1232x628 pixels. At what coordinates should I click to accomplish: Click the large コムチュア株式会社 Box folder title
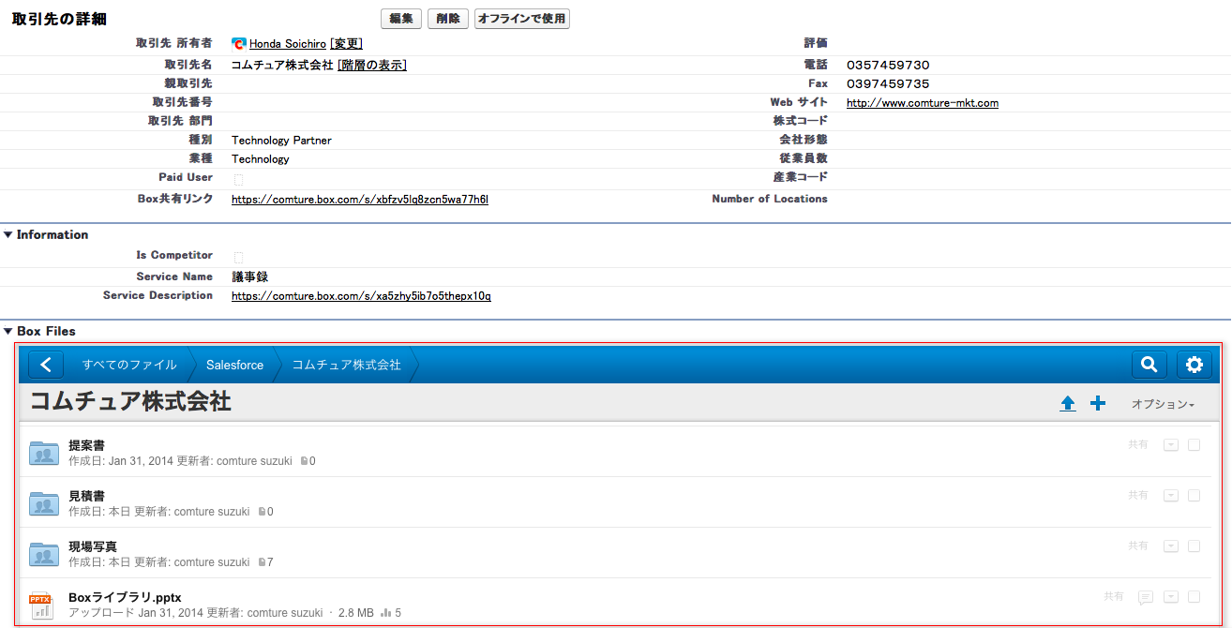coord(130,402)
